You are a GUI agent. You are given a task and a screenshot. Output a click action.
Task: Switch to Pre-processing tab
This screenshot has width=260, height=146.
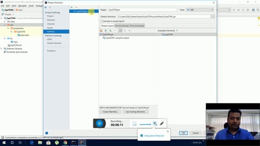(122, 26)
